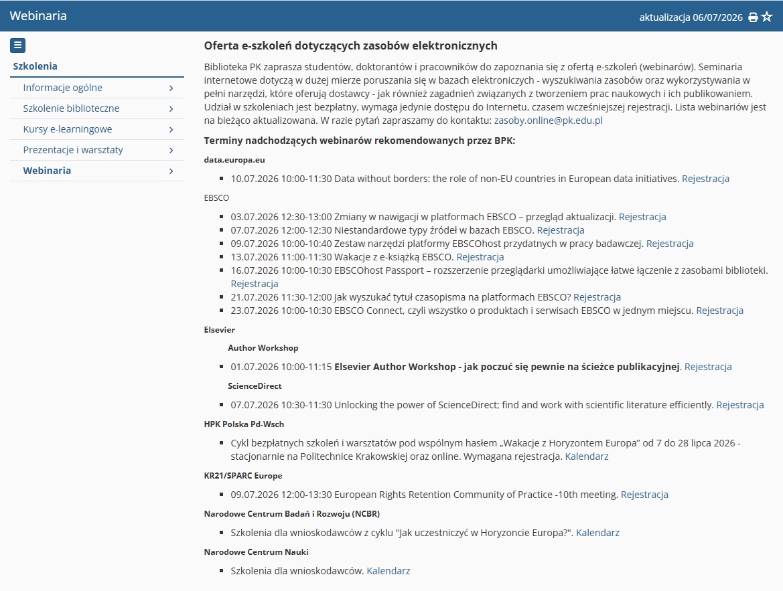Viewport: 783px width, 591px height.
Task: Click the star bookmark icon
Action: [x=767, y=17]
